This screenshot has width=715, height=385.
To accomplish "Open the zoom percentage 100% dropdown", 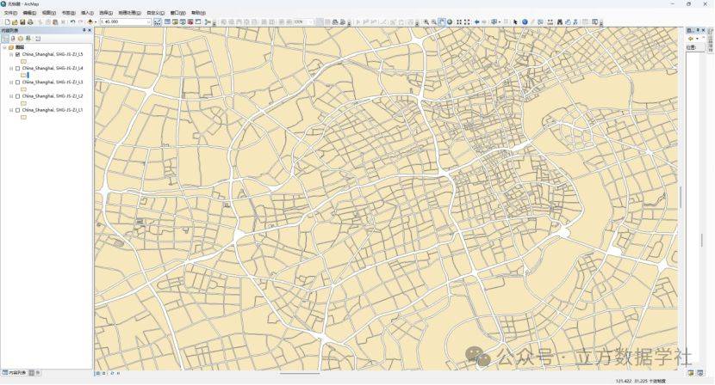I will pyautogui.click(x=311, y=21).
